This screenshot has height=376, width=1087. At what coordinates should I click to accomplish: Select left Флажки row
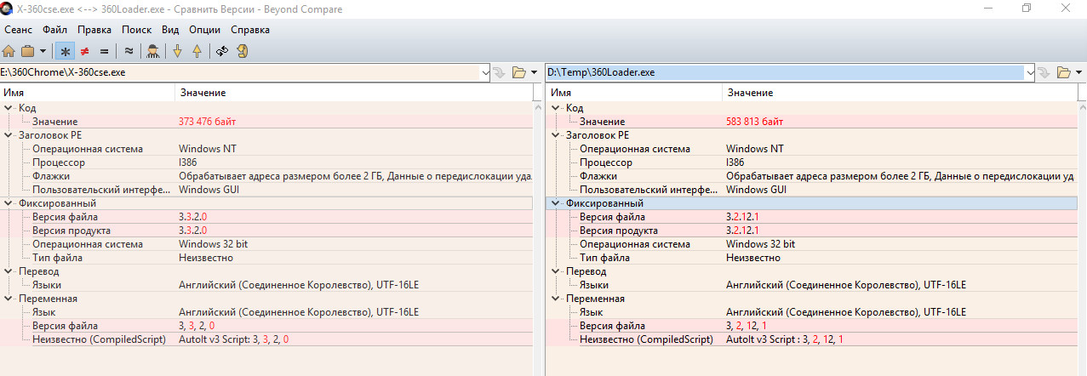tap(266, 176)
